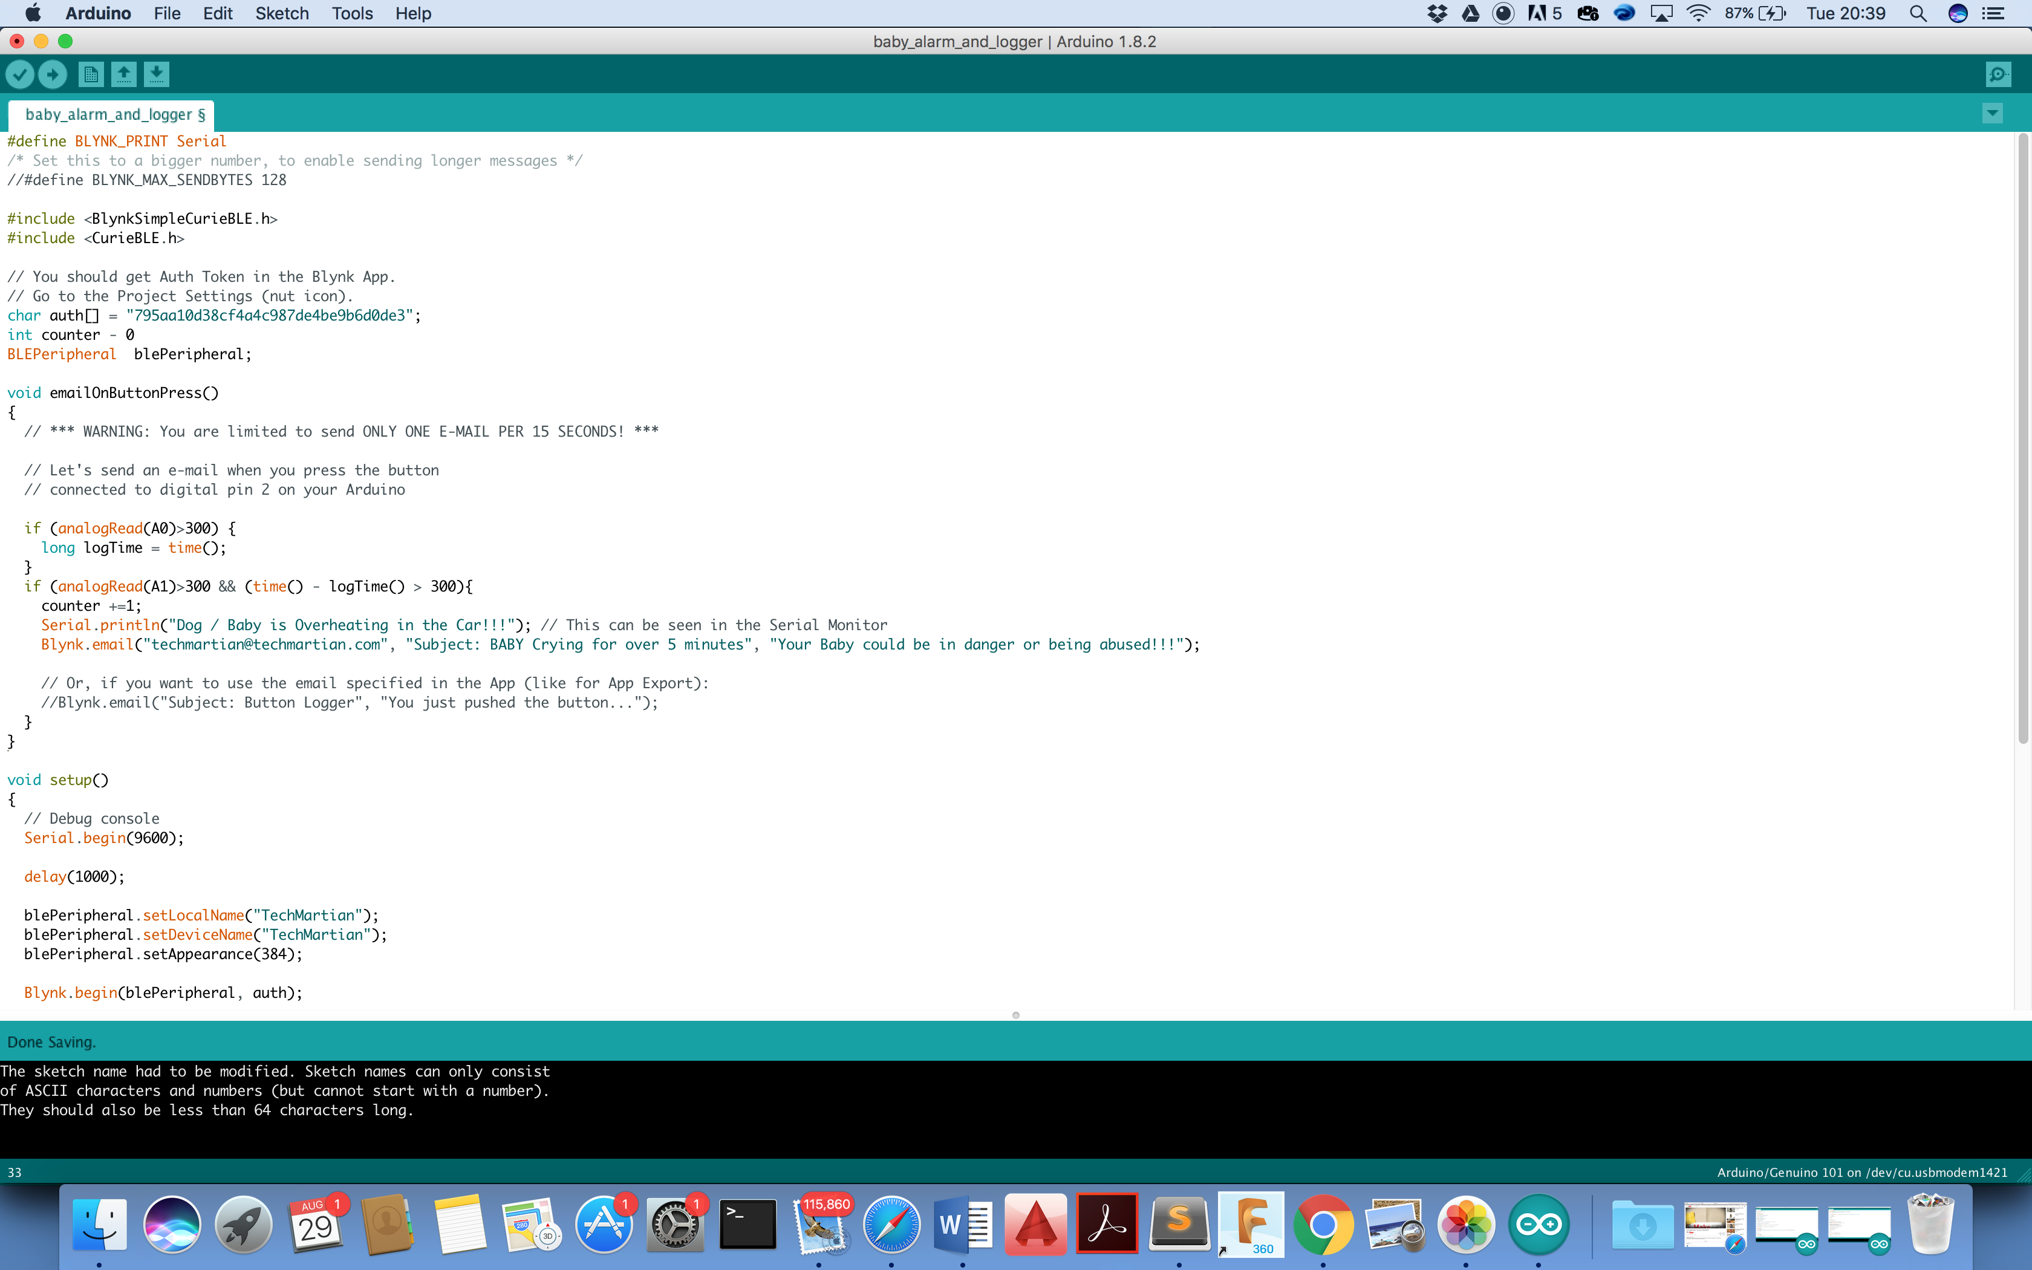Open the Edit menu

click(x=218, y=13)
